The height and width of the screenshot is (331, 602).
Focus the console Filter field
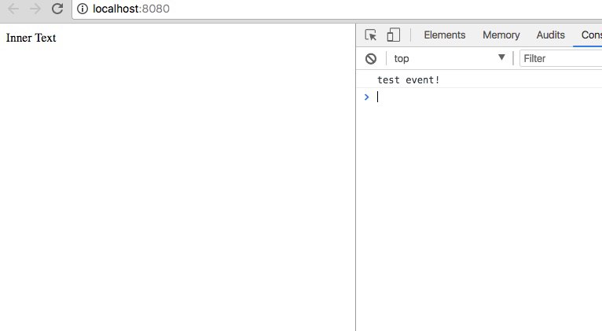coord(560,58)
